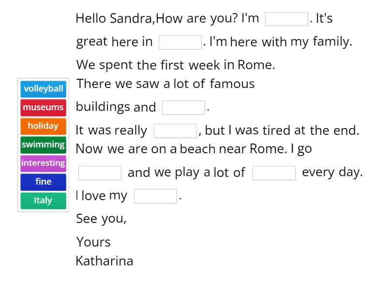
Task: Choose the orange holiday word tile
Action: (43, 126)
